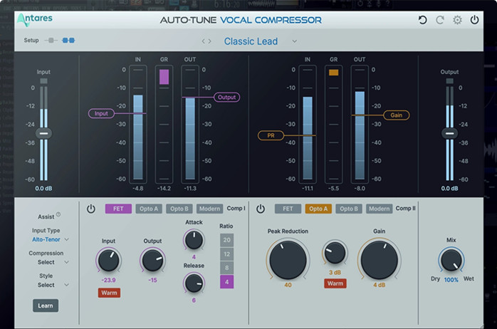The image size is (497, 329).
Task: Click the Peak Reduction value 40
Action: point(288,285)
